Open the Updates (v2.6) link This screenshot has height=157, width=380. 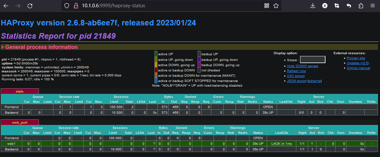coord(358,63)
